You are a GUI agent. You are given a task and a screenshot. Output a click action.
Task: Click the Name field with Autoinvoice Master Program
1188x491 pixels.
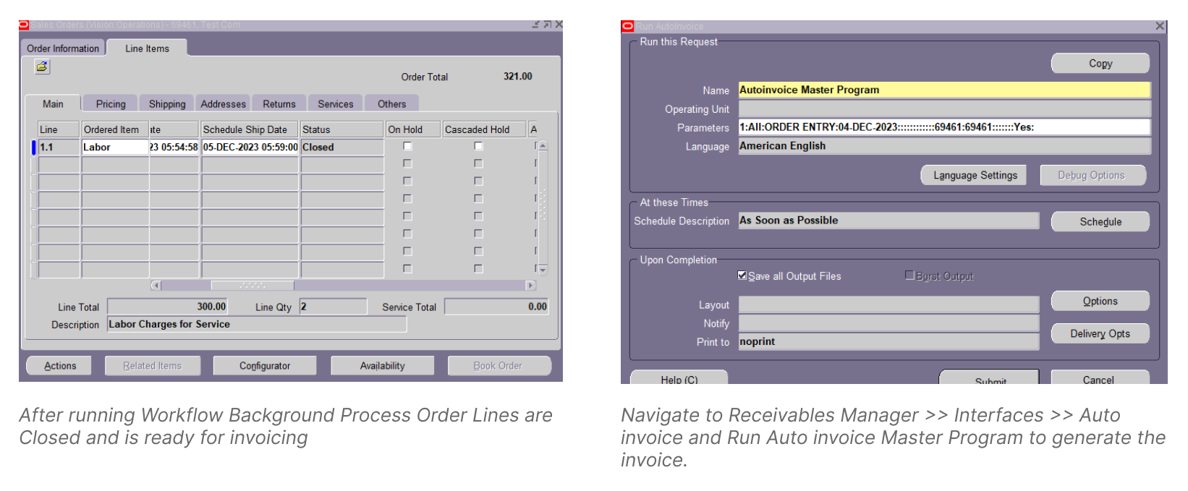point(944,90)
